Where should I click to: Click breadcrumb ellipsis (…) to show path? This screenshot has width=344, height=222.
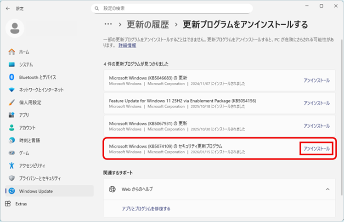pyautogui.click(x=108, y=24)
